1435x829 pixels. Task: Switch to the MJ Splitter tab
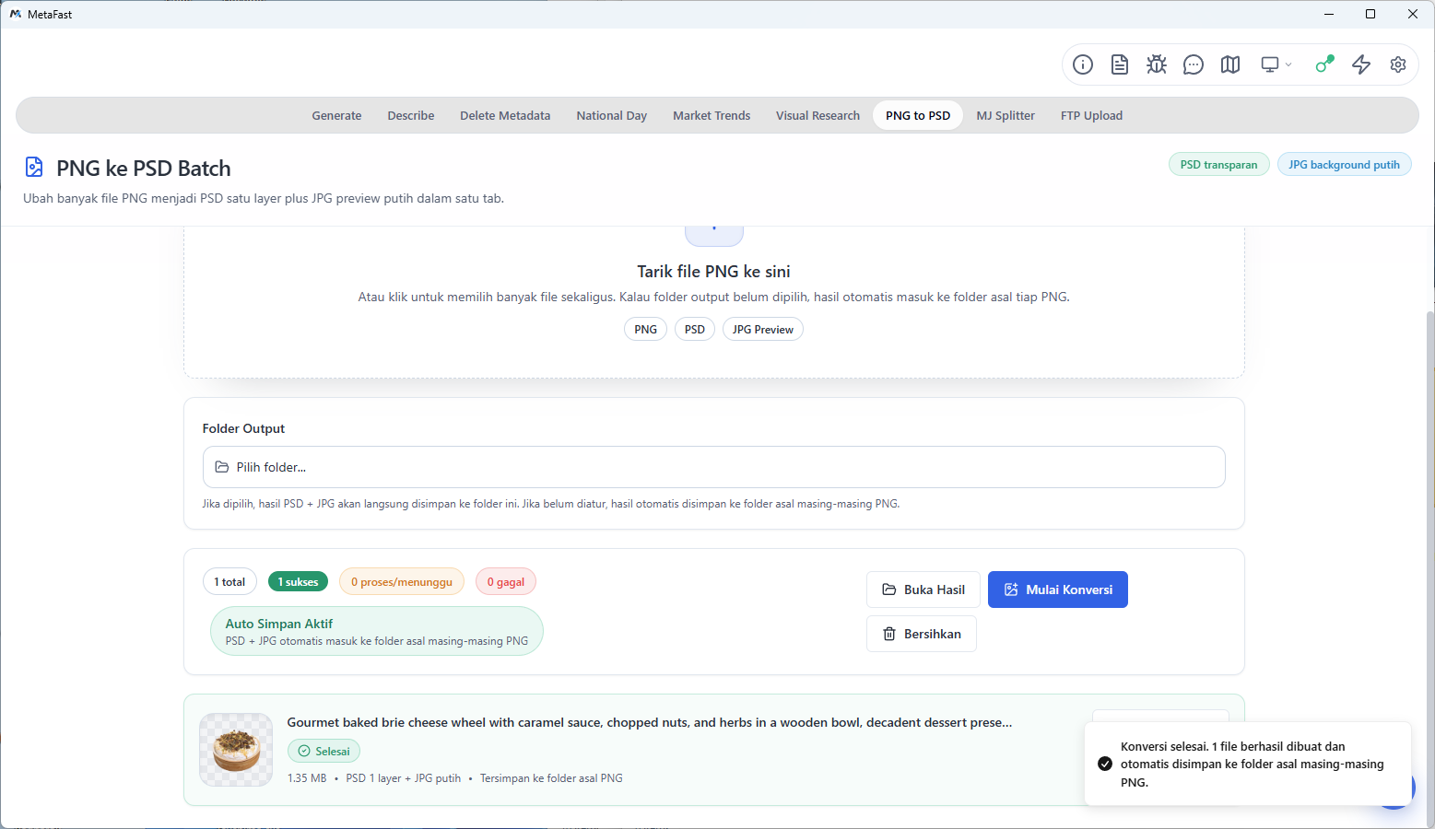click(1006, 115)
